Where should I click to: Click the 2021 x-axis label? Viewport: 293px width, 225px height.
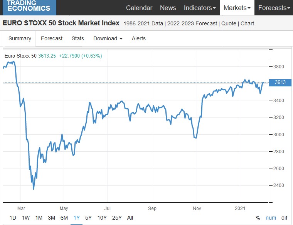[240, 208]
